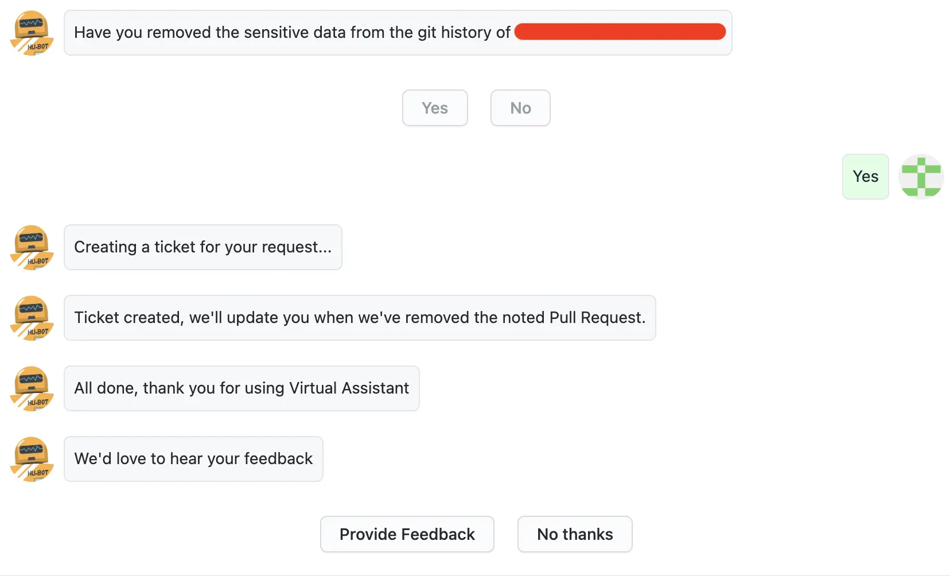Click the words "Virtual Assistant" in the chat
Image resolution: width=950 pixels, height=576 pixels.
pos(349,388)
